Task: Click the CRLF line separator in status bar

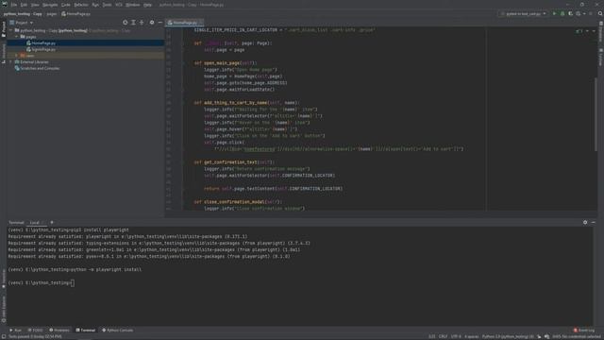Action: click(443, 336)
